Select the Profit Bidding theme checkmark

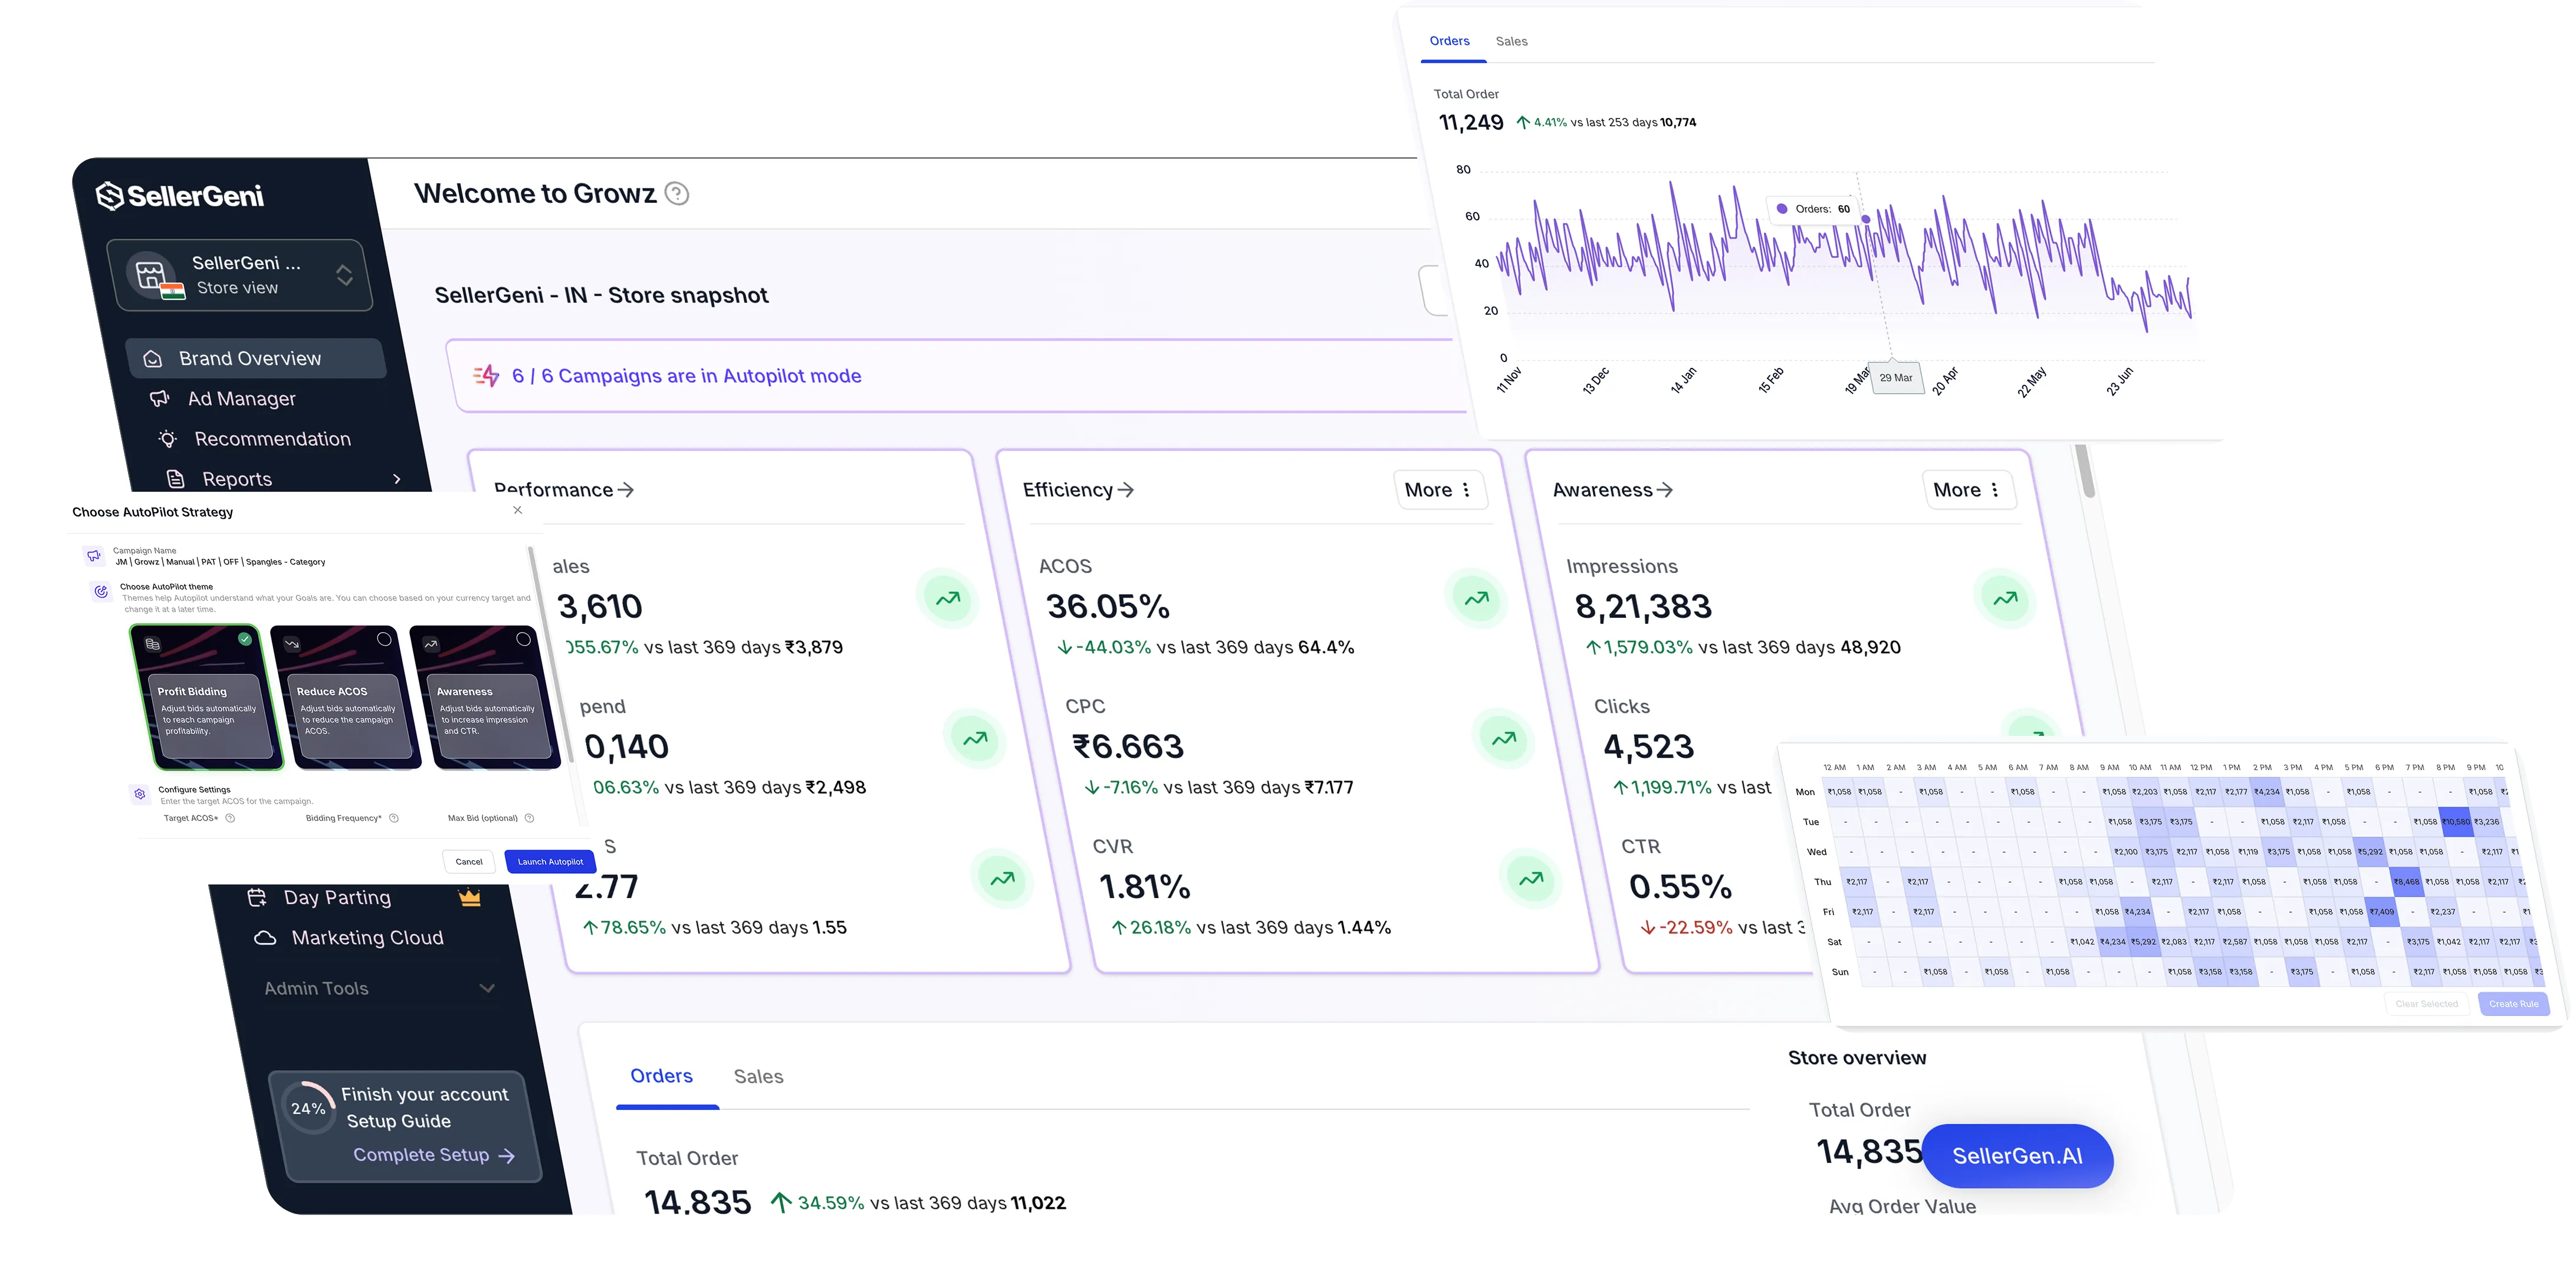[x=244, y=638]
